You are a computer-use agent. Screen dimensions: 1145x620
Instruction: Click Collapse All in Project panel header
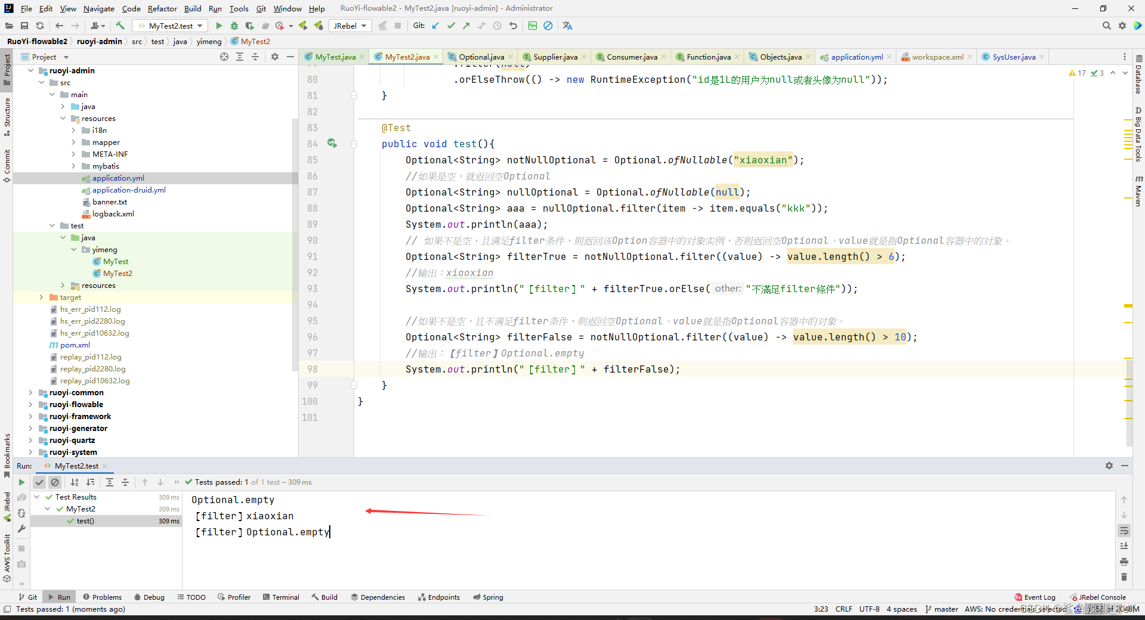pyautogui.click(x=255, y=57)
